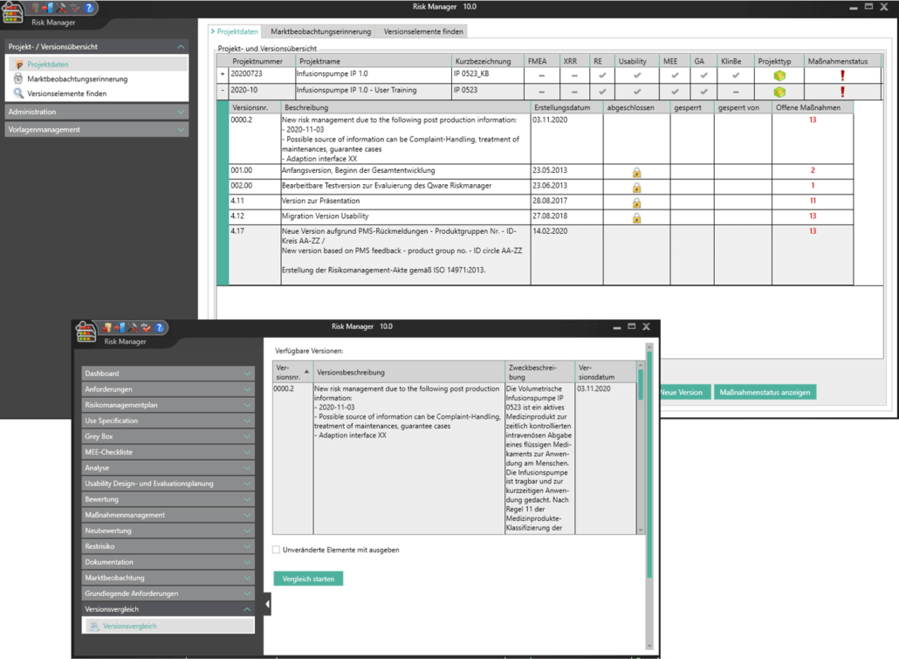Switch to the Marktbeobachtungserinnerung tab
Viewport: 899px width, 659px height.
[x=320, y=31]
